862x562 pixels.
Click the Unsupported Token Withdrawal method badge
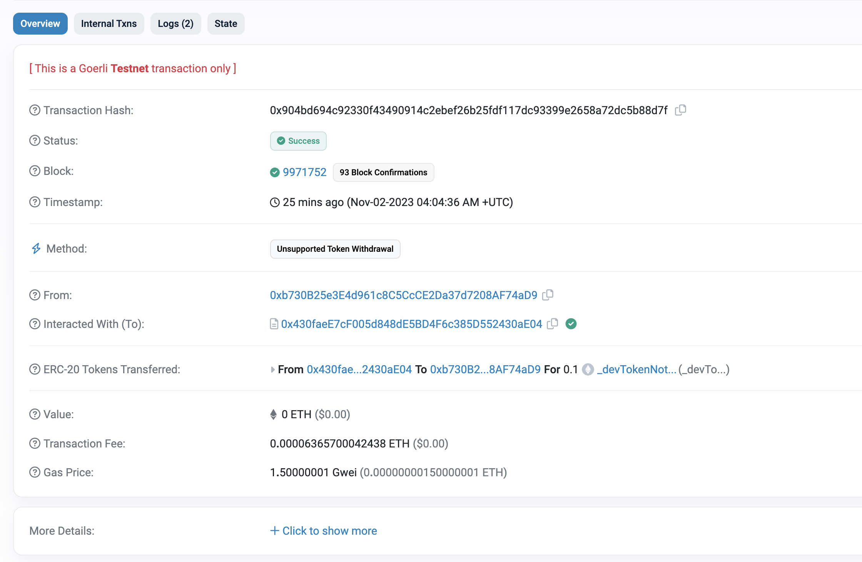(335, 249)
